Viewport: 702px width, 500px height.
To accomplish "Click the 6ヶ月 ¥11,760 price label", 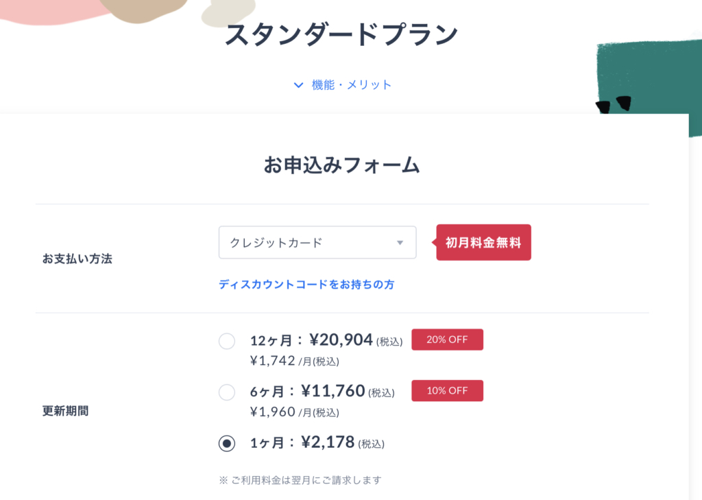I will point(322,391).
